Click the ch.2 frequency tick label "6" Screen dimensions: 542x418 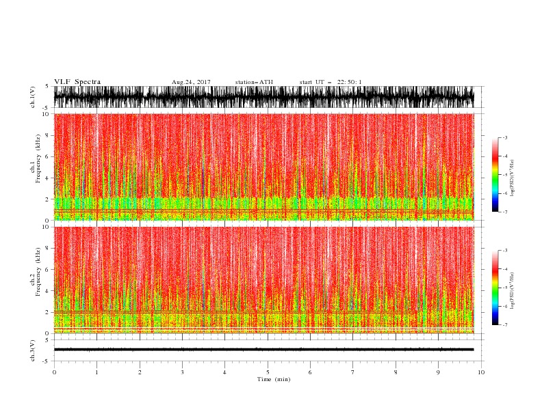pos(47,269)
